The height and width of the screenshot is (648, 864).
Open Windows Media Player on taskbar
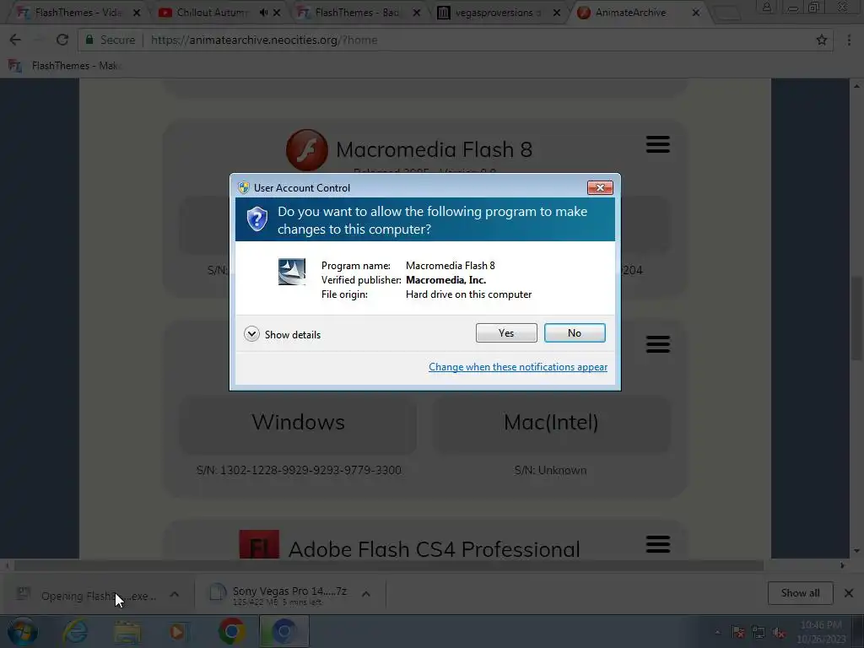[x=177, y=631]
